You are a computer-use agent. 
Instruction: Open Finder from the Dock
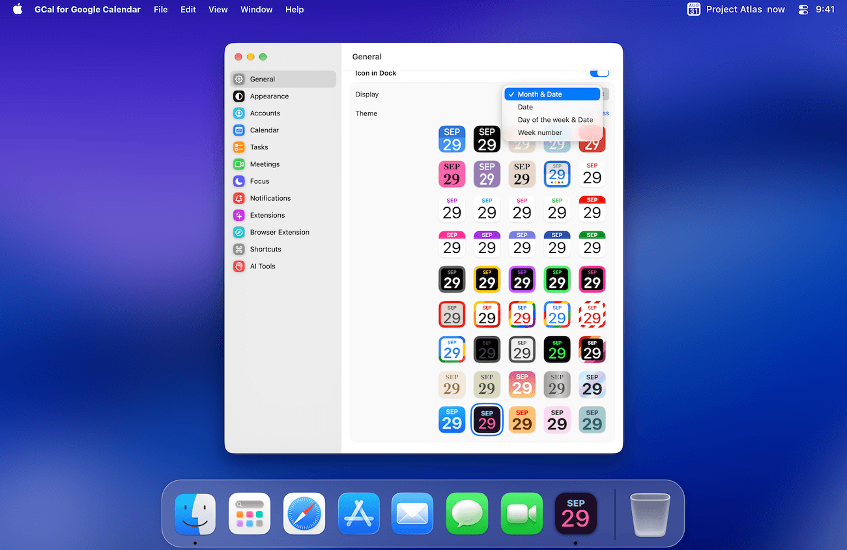pyautogui.click(x=195, y=514)
